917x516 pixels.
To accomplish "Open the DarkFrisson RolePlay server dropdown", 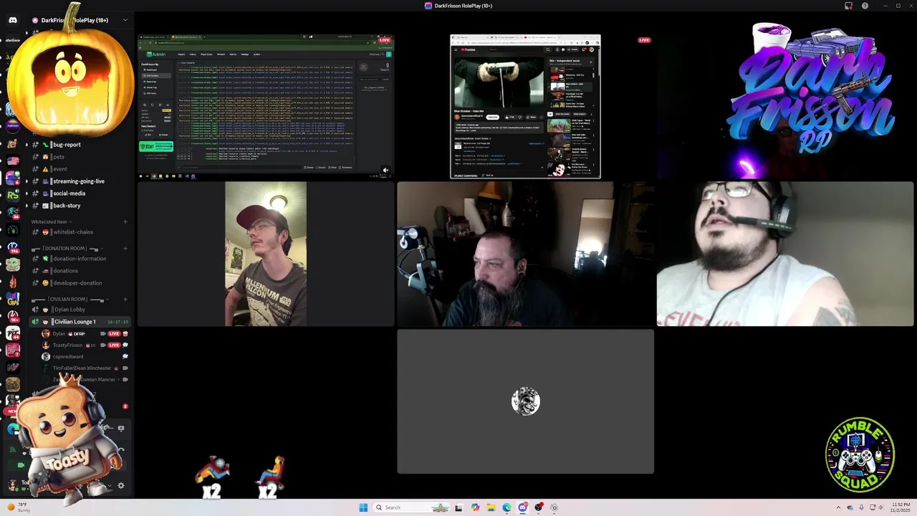I will pyautogui.click(x=125, y=20).
